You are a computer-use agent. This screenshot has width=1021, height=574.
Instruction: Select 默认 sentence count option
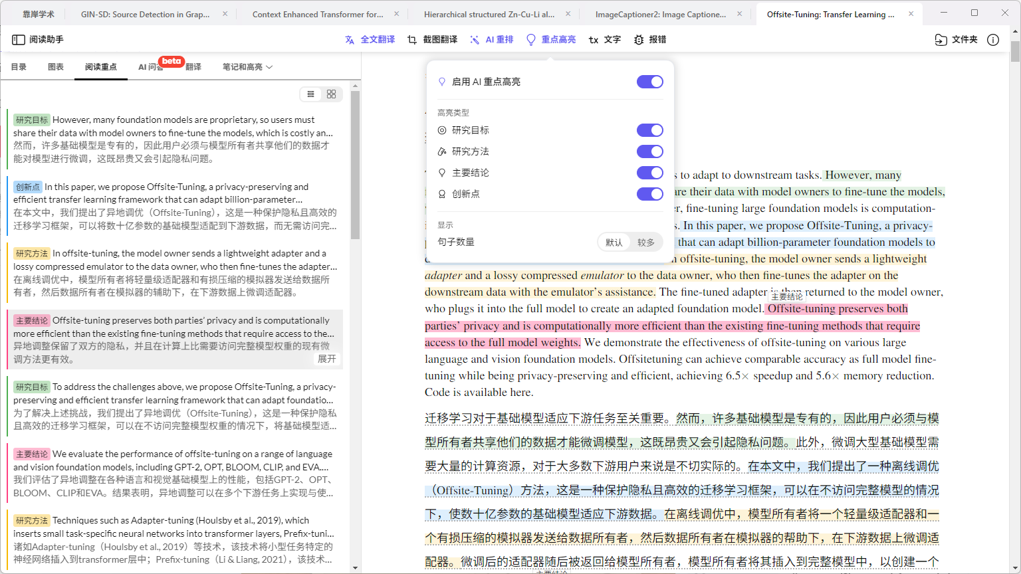click(614, 242)
